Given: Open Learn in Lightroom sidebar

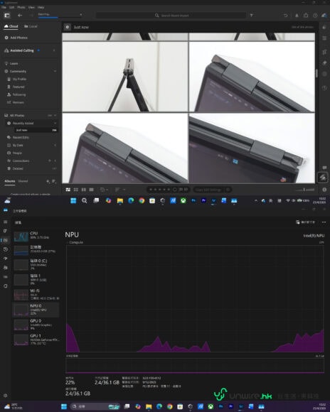Looking at the screenshot, I should pyautogui.click(x=11, y=64).
